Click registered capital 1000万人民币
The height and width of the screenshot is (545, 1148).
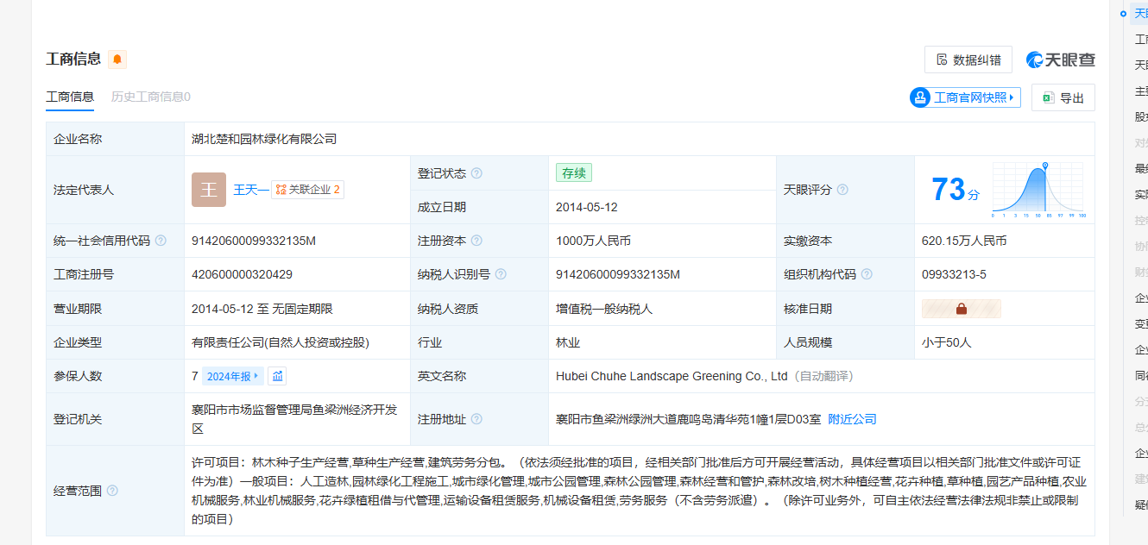click(593, 241)
